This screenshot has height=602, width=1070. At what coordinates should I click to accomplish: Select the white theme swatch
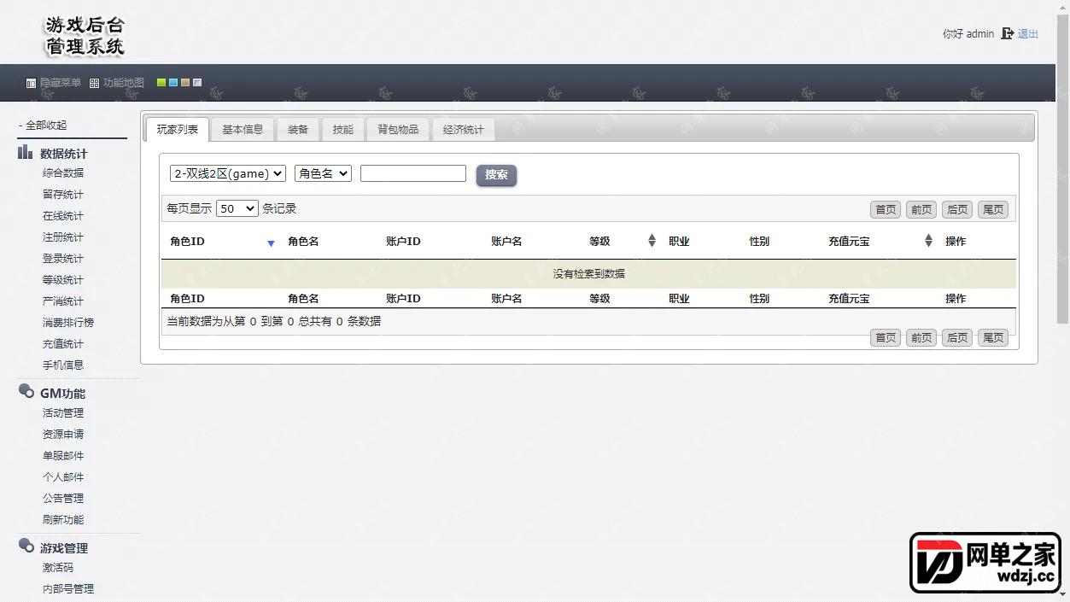(x=197, y=83)
